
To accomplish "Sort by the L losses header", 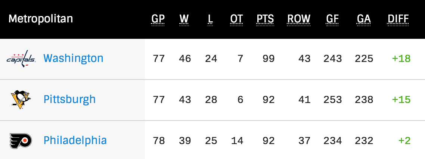I will click(211, 19).
